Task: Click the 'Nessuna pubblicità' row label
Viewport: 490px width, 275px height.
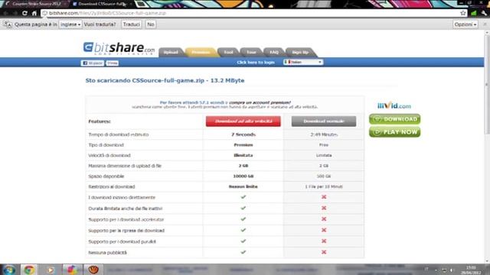Action: (x=107, y=253)
